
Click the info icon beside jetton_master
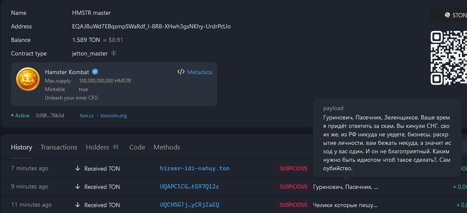[x=114, y=53]
